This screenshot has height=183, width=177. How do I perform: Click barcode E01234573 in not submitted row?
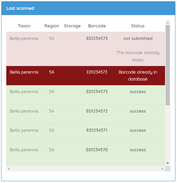coord(97,38)
